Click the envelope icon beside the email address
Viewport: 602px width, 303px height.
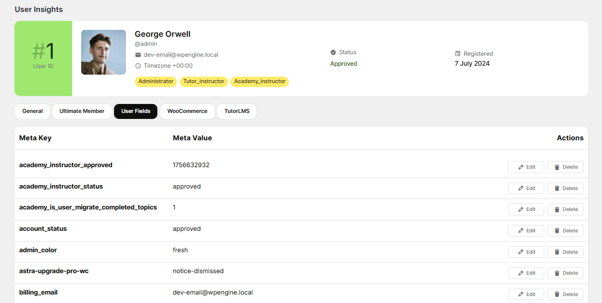point(138,55)
